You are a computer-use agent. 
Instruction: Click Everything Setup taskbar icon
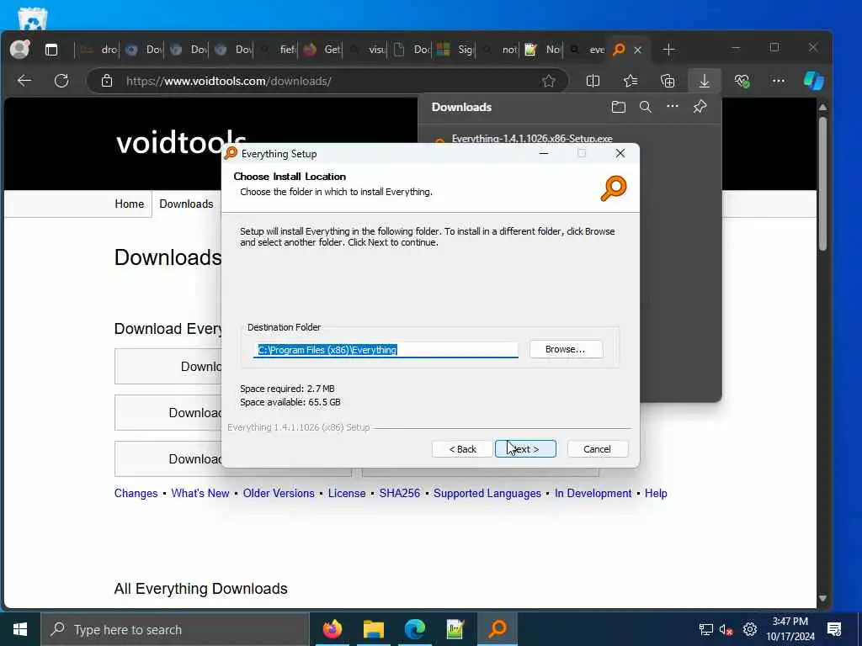tap(498, 629)
